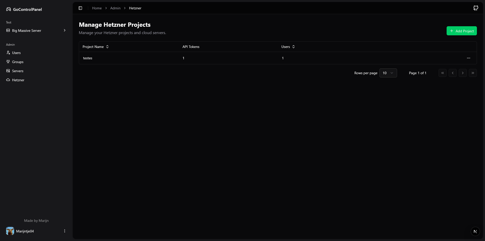Click the Servers sidebar icon
The image size is (485, 241).
pos(8,71)
